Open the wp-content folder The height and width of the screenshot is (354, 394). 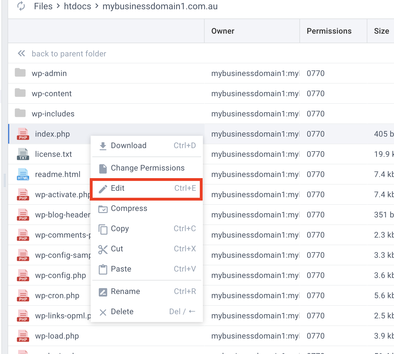point(52,93)
